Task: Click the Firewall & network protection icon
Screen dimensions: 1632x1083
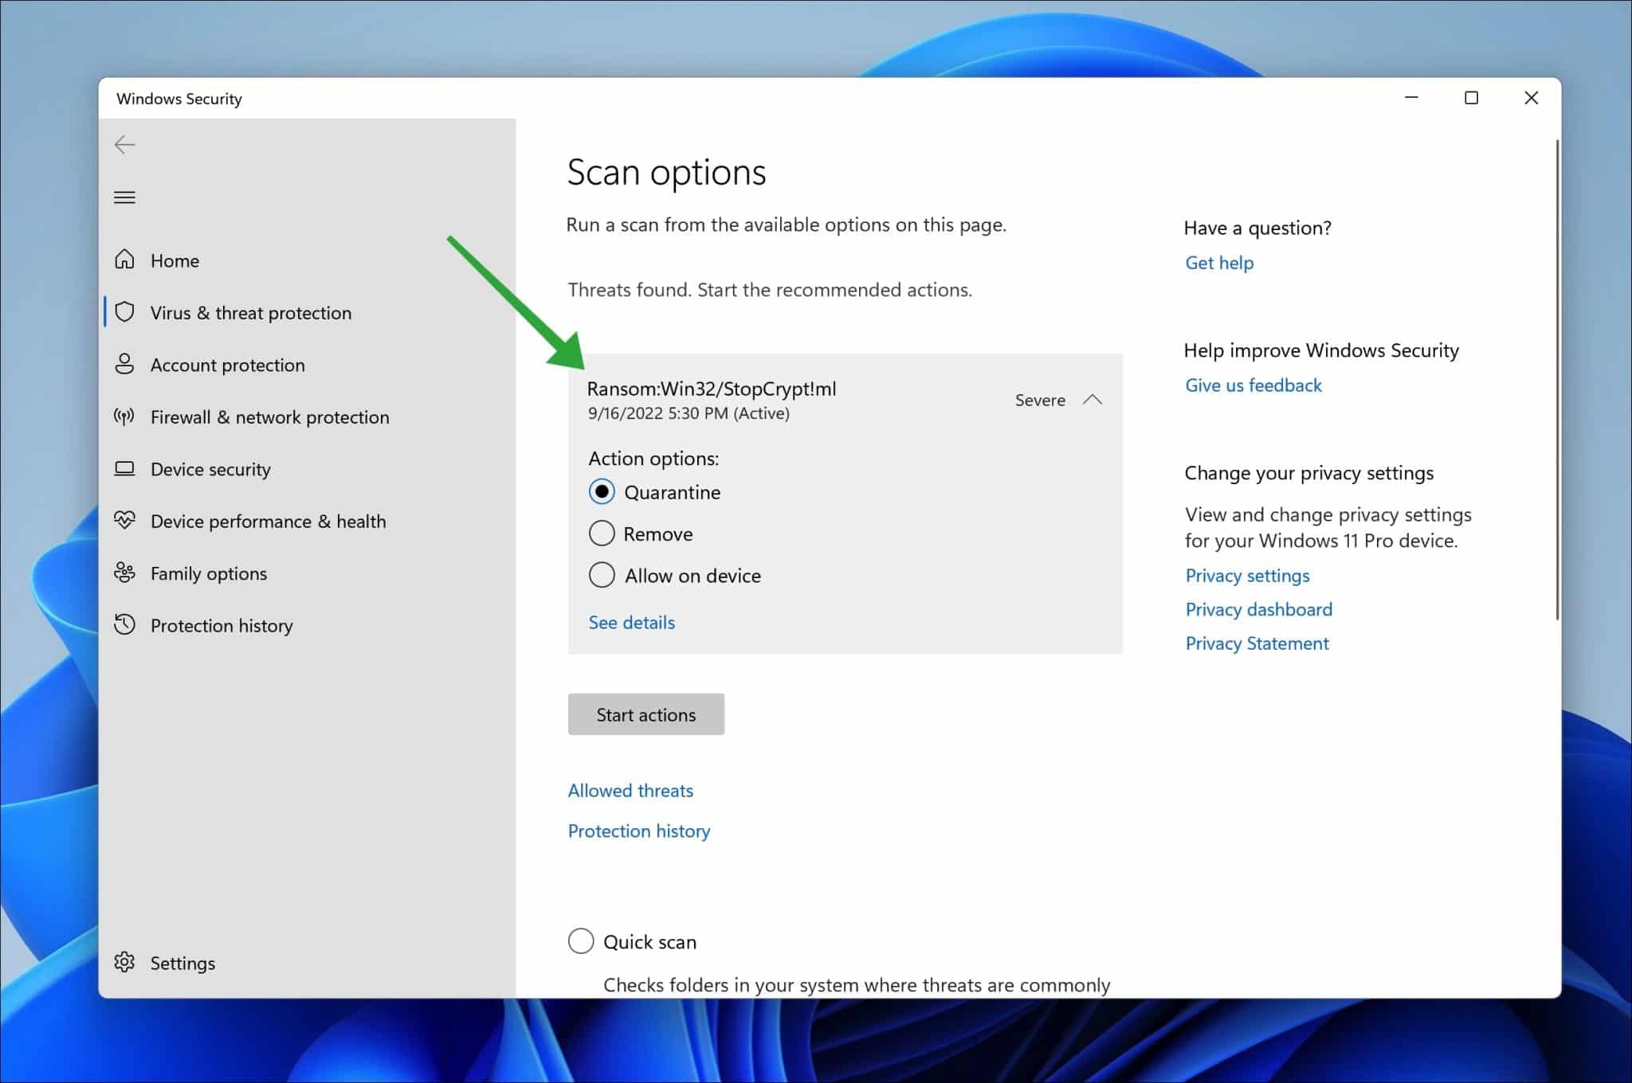Action: click(125, 416)
